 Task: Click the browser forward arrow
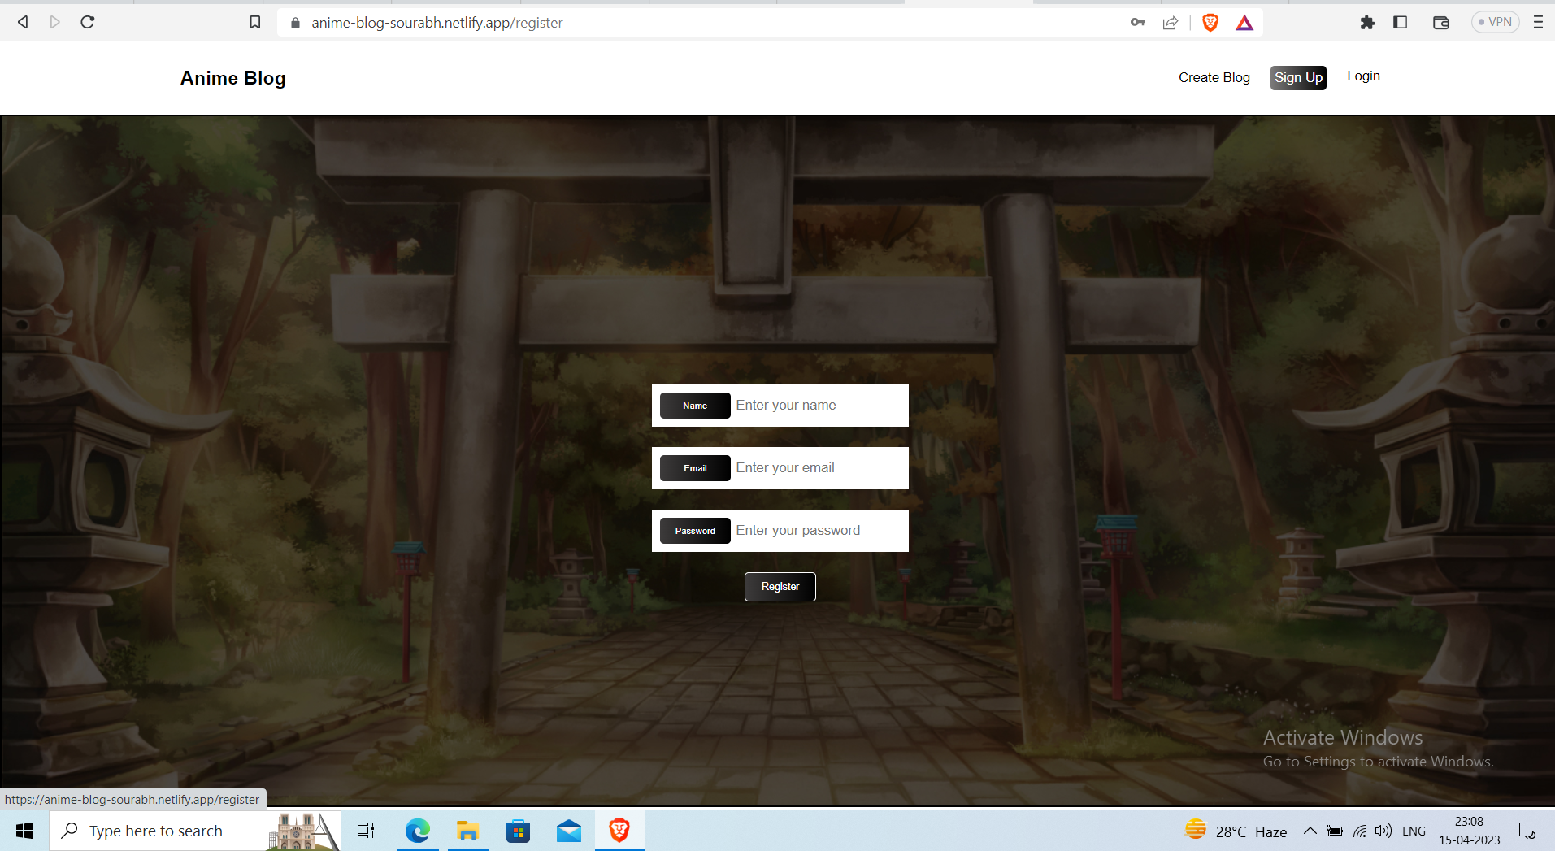[54, 22]
